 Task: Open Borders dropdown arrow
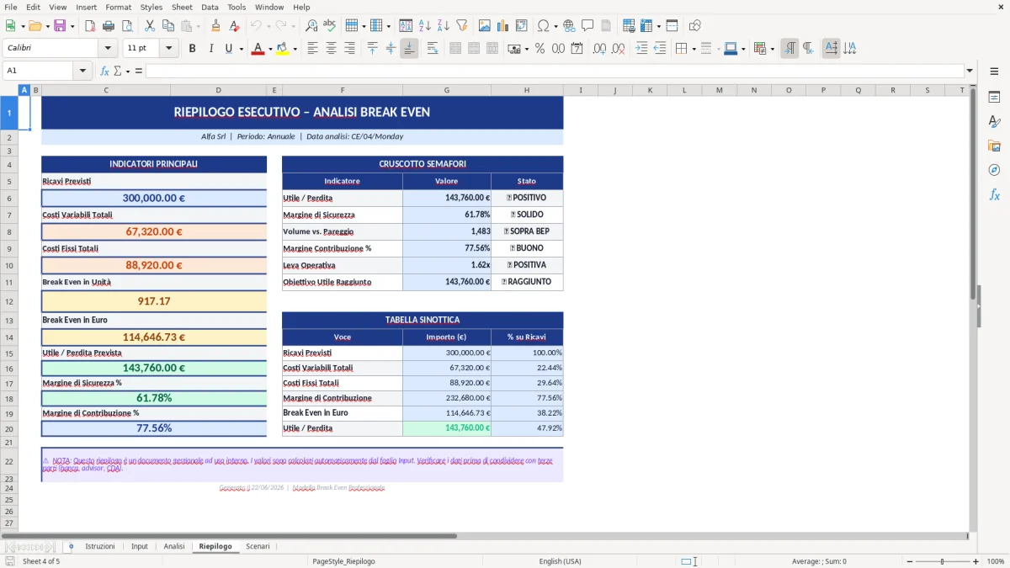coord(694,49)
